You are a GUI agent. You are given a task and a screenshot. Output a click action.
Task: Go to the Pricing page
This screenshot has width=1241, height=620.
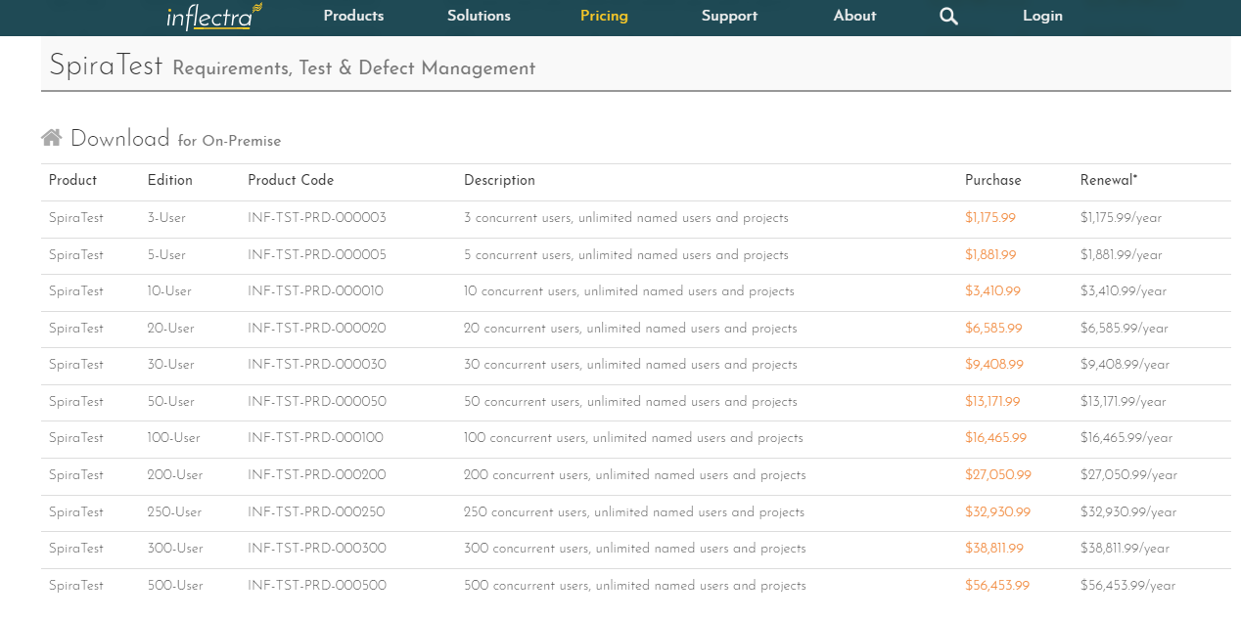point(604,16)
